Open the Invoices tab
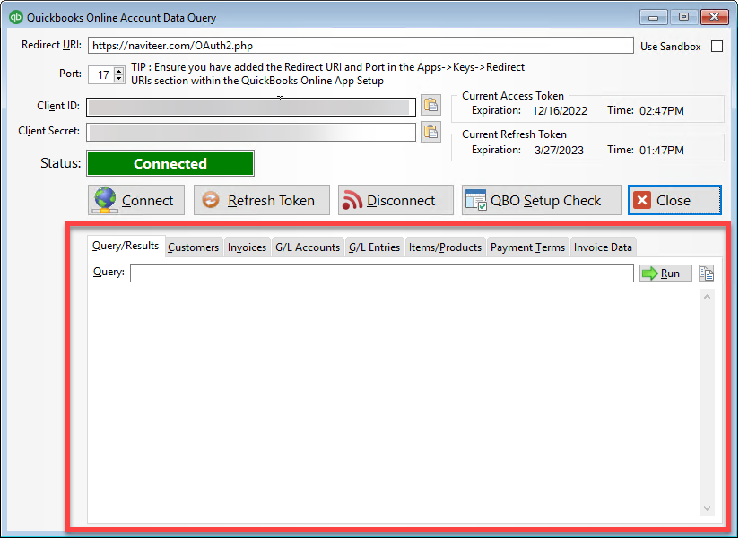The width and height of the screenshot is (739, 538). click(247, 247)
